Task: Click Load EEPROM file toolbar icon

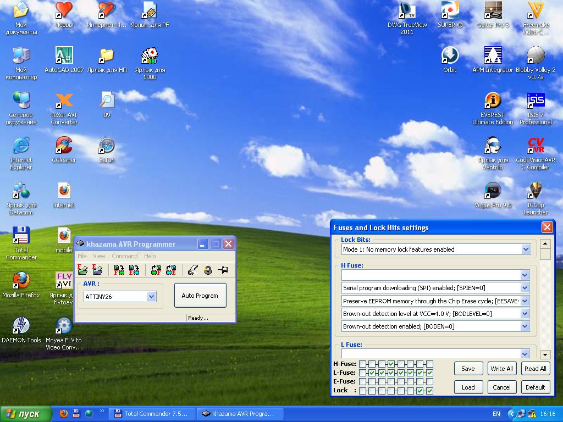Action: [x=98, y=269]
